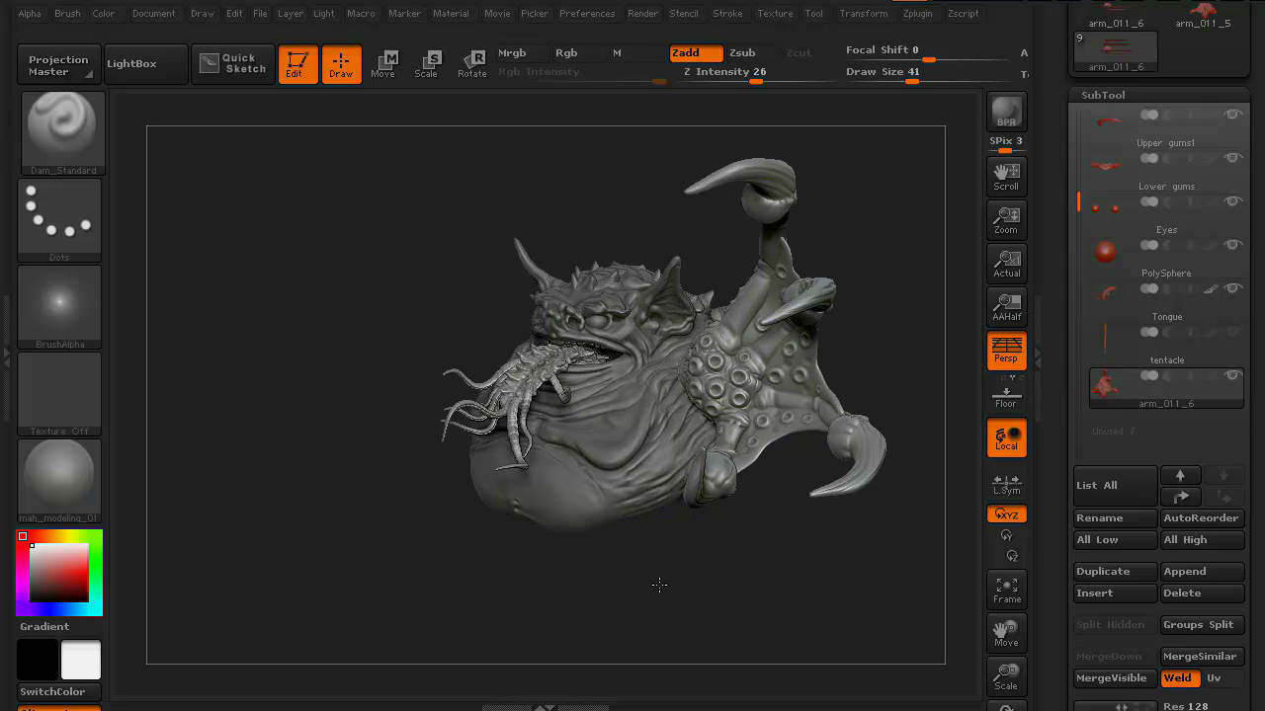Select the top-shelf Scale transform tool
1265x711 pixels.
pyautogui.click(x=427, y=64)
